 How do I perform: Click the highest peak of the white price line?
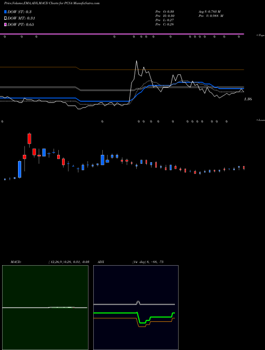pyautogui.click(x=137, y=60)
